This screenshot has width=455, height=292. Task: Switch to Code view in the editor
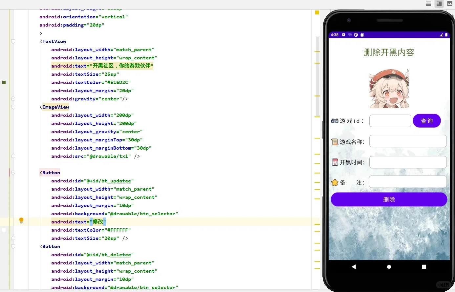pyautogui.click(x=428, y=4)
